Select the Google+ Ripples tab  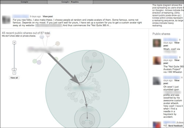coord(70,2)
